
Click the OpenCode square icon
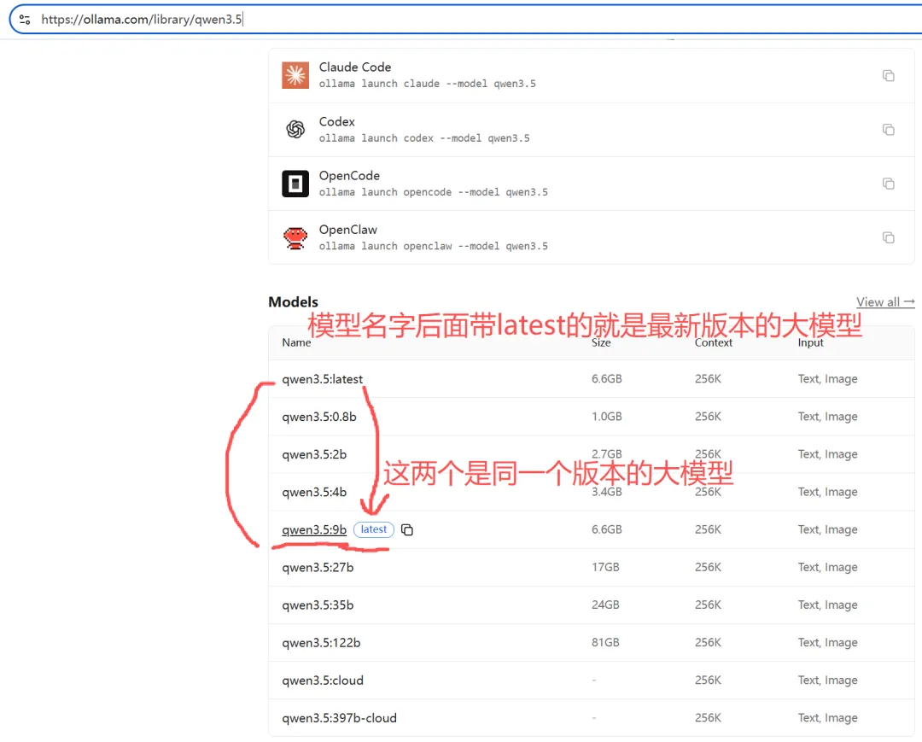click(295, 184)
